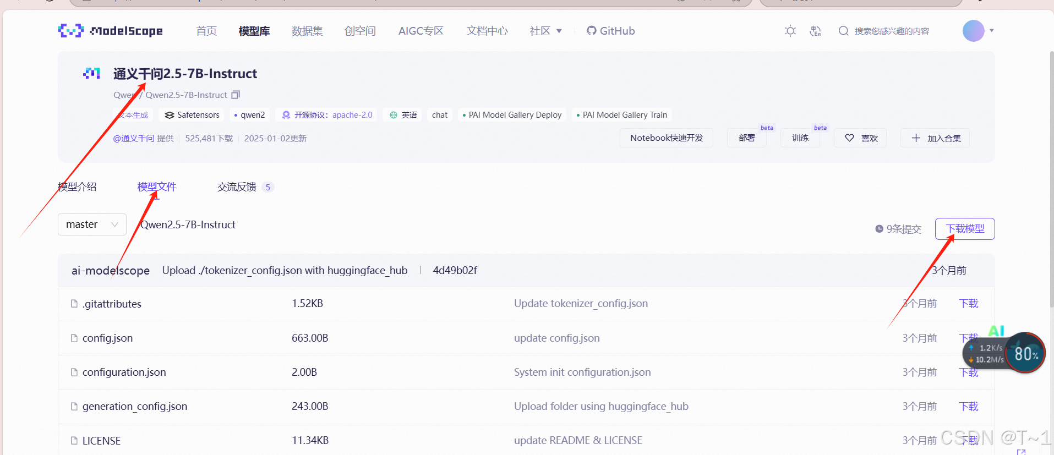Click the chat tag
1054x455 pixels.
440,115
